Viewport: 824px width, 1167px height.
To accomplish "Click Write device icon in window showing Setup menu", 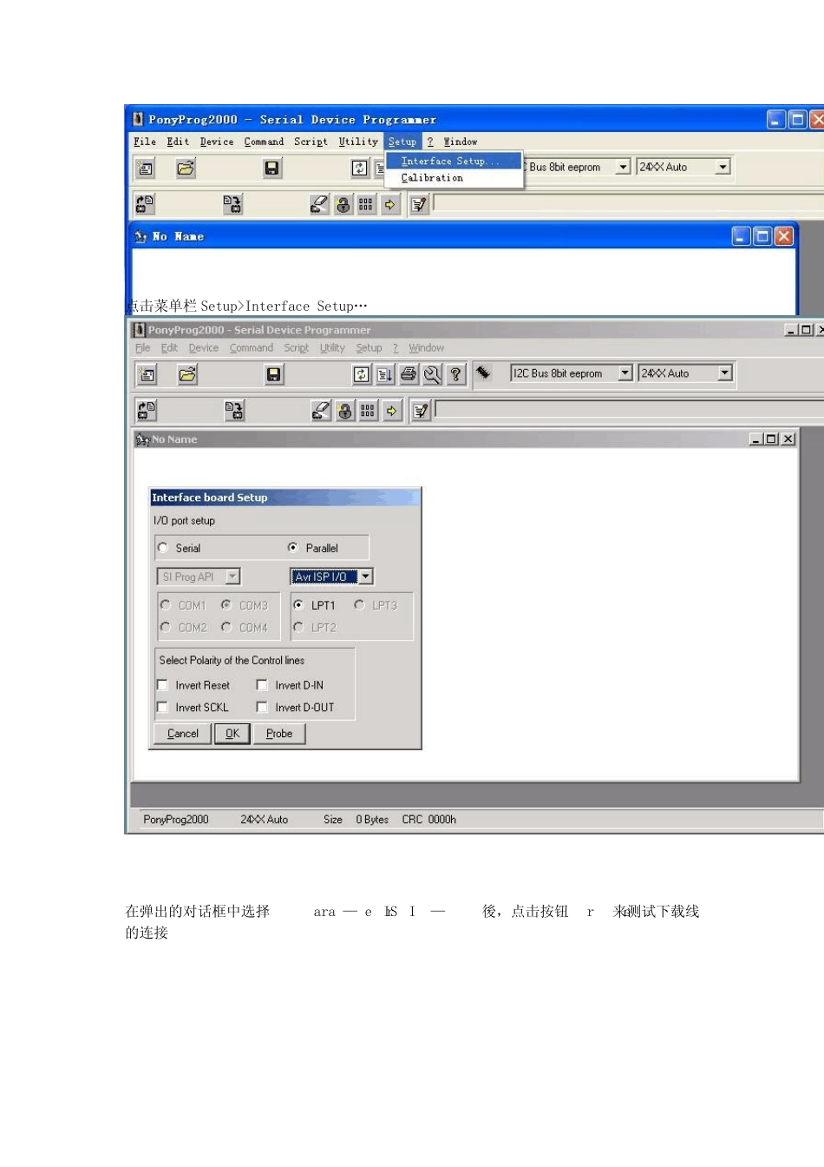I will tap(232, 204).
